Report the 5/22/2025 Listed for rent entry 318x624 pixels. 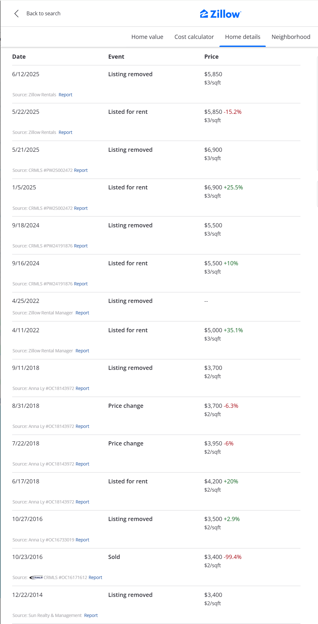pyautogui.click(x=65, y=132)
